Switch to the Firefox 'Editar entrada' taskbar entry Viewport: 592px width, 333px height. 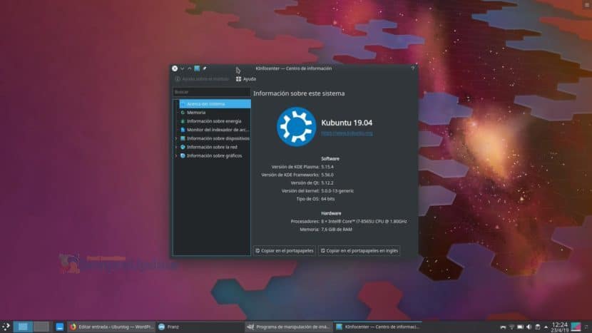(x=112, y=327)
